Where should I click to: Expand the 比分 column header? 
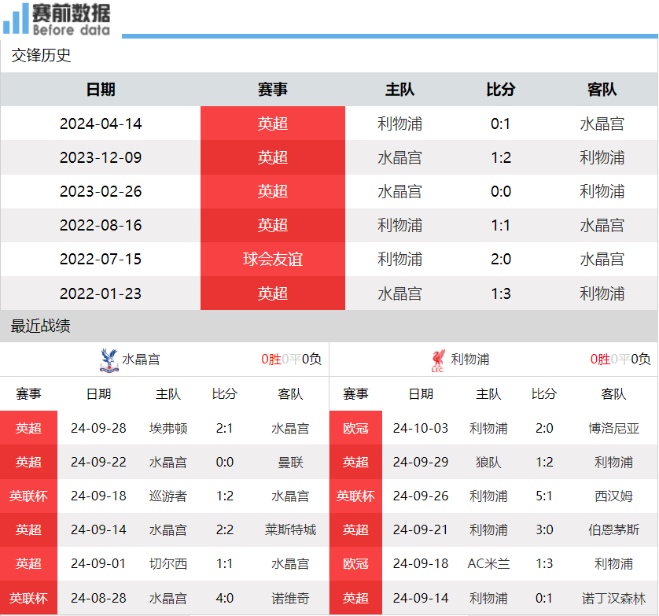500,90
